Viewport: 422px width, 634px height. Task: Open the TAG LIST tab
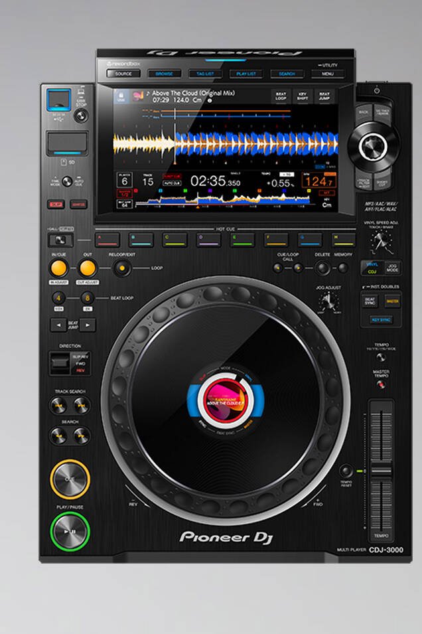click(x=204, y=74)
